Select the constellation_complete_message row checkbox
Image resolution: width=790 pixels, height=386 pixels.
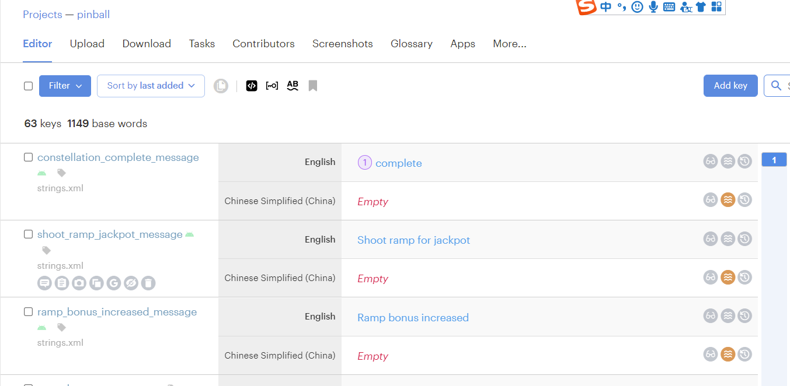click(28, 157)
